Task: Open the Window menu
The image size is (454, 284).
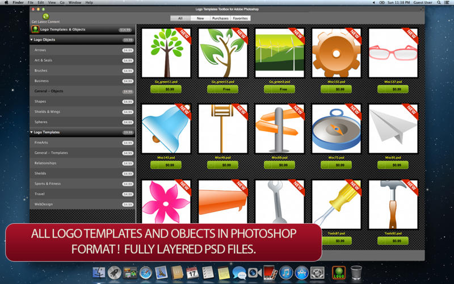Action: 75,2
